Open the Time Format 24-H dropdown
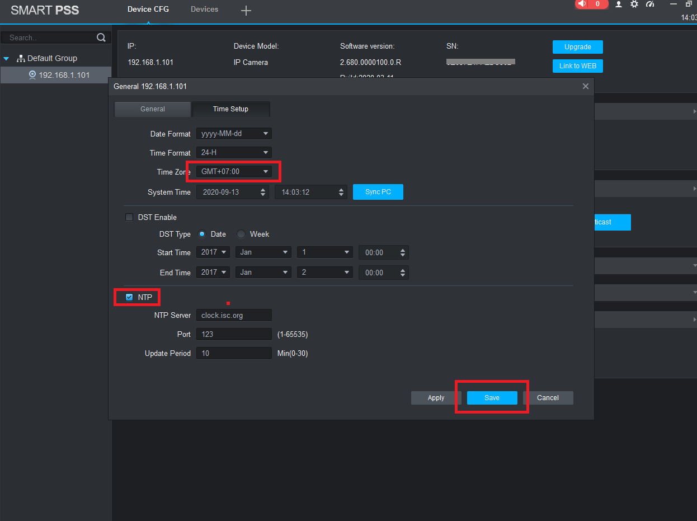The width and height of the screenshot is (697, 521). (x=233, y=153)
